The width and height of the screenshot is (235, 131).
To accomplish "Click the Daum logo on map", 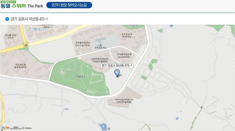I will (x=6, y=128).
